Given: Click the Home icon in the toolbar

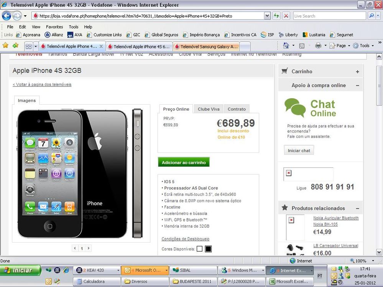Looking at the screenshot, I should pos(286,45).
